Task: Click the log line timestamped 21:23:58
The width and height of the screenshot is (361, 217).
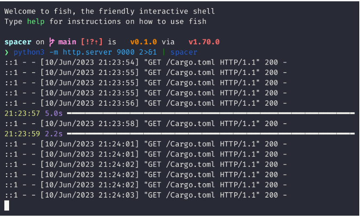Action: pos(146,124)
